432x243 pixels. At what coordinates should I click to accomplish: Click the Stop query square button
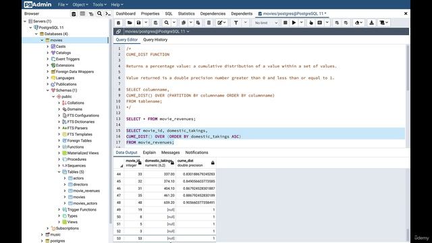(286, 23)
